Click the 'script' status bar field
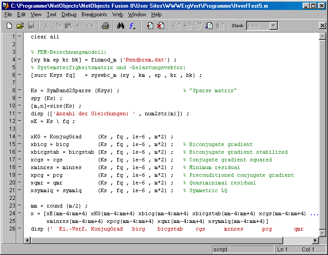This screenshot has height=255, width=328. point(243,250)
